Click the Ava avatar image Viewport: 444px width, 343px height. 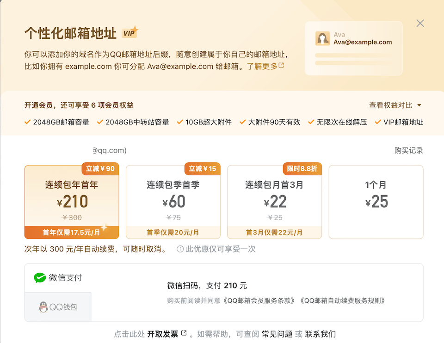click(x=322, y=38)
